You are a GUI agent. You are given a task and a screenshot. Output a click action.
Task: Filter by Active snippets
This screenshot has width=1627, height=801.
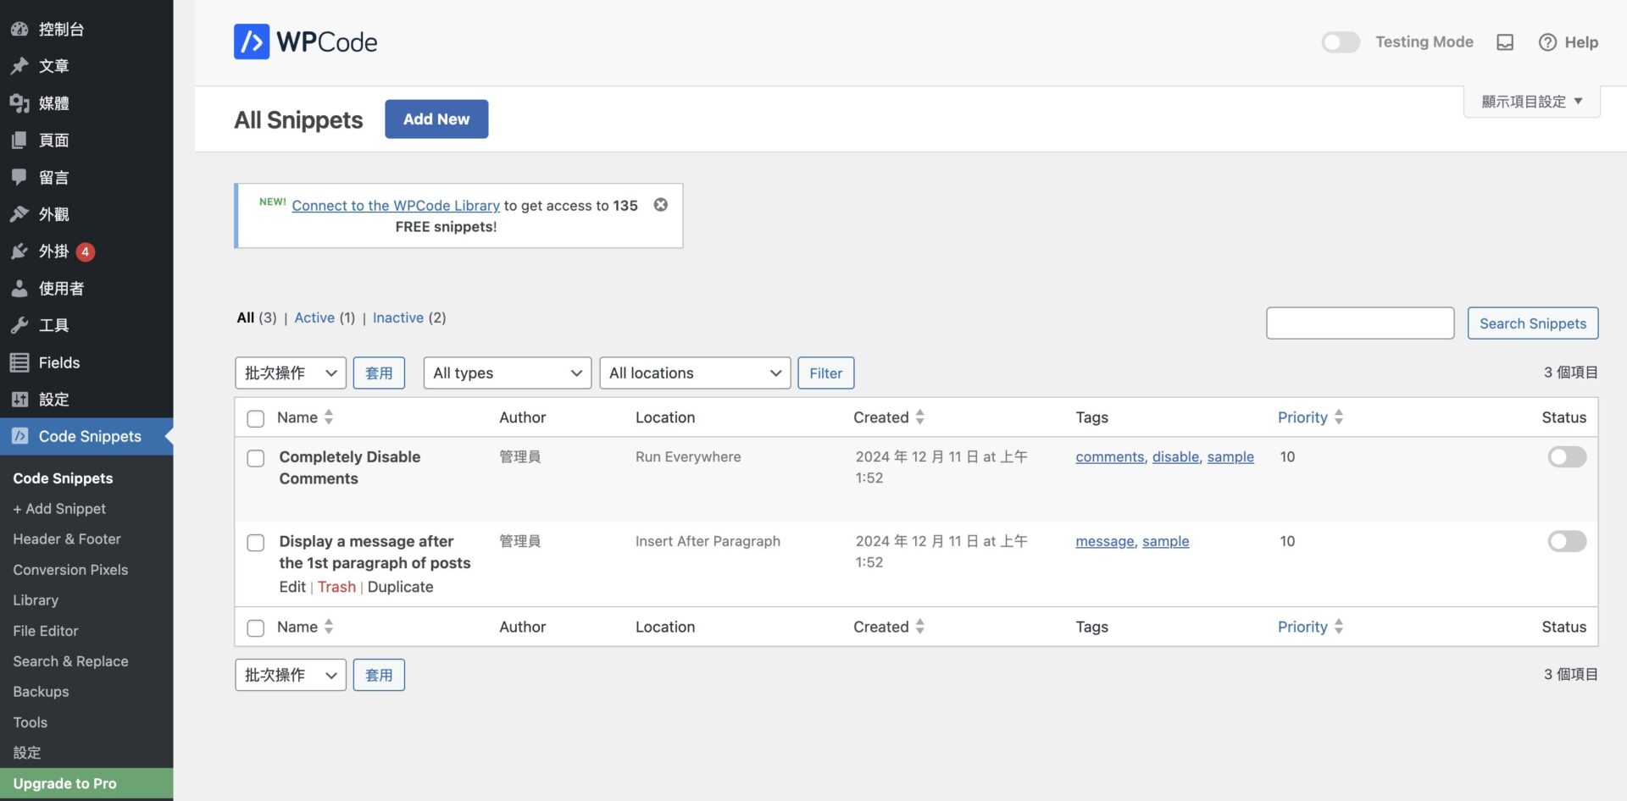314,318
